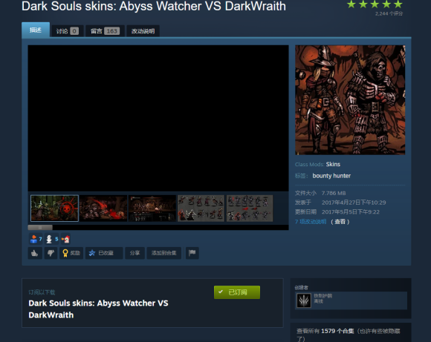Viewport: 431px width, 342px height.
Task: Click the five-star rating display
Action: click(x=375, y=4)
